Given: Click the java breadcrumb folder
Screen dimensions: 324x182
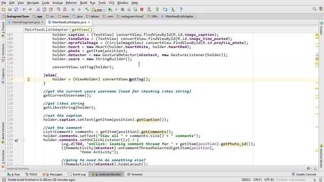Looking at the screenshot, I should tap(77, 16).
